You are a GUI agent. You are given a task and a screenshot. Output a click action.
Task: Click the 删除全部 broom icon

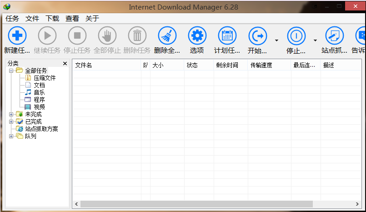click(x=167, y=35)
